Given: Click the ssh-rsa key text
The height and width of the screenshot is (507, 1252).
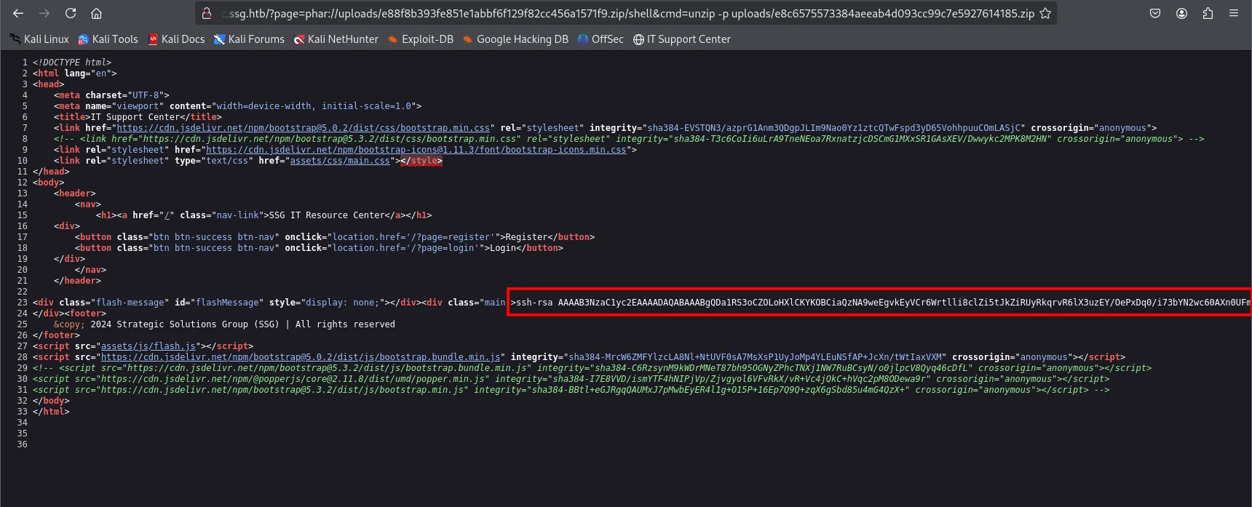Looking at the screenshot, I should (x=883, y=303).
